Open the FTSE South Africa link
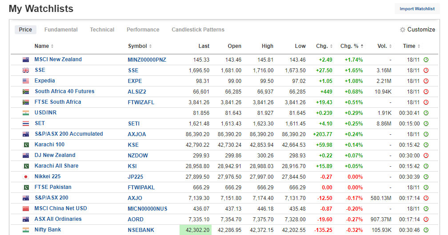448x235 pixels. tap(58, 102)
